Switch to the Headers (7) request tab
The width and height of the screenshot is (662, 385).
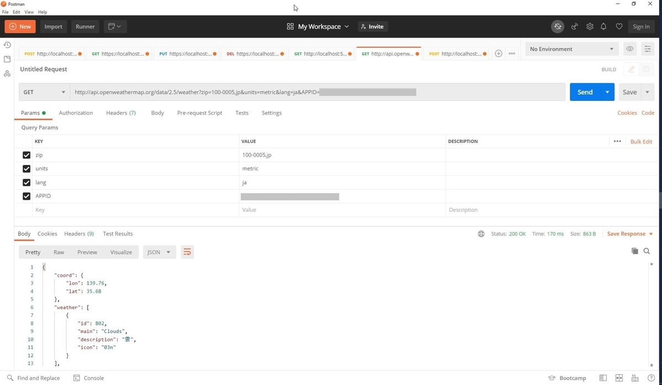pos(121,113)
